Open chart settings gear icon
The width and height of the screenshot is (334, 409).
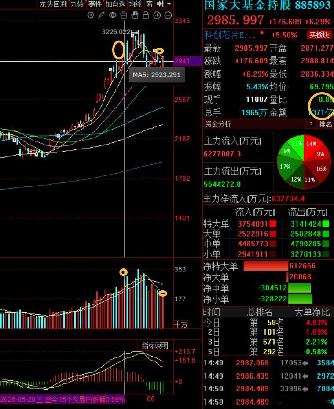click(91, 15)
